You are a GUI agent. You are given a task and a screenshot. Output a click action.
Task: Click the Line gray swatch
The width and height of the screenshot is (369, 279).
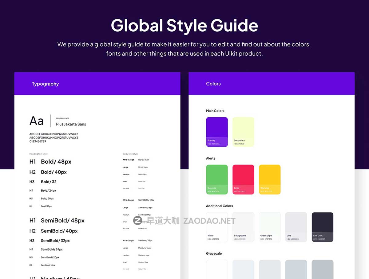tap(296, 227)
